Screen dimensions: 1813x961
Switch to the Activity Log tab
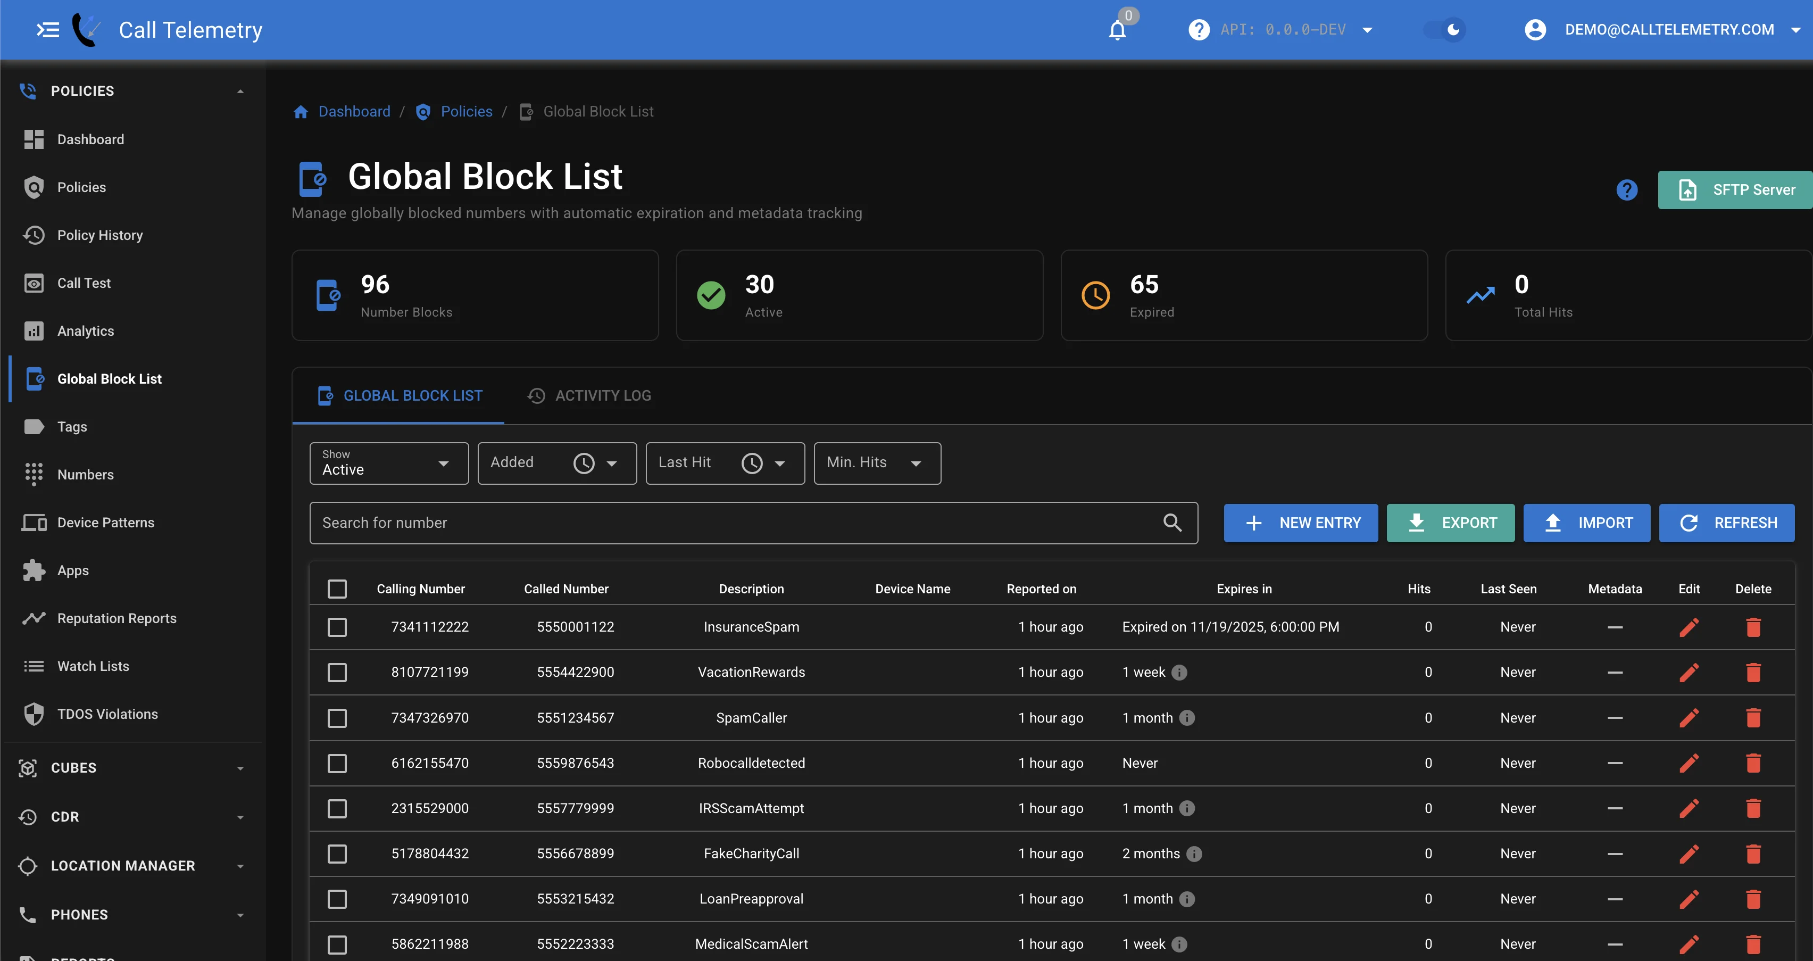[x=589, y=396]
